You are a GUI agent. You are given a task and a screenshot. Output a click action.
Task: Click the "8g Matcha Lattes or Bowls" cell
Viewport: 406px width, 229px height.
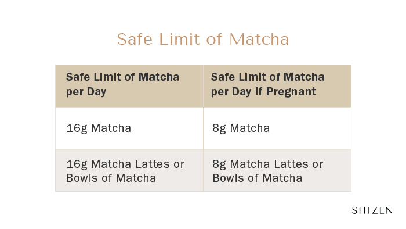(277, 170)
